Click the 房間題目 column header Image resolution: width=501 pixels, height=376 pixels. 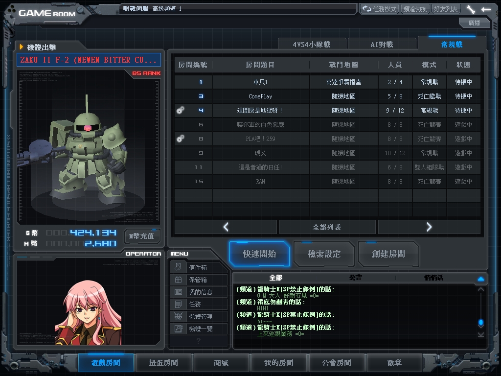260,65
